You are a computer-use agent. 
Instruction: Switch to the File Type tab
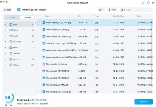pos(27,18)
